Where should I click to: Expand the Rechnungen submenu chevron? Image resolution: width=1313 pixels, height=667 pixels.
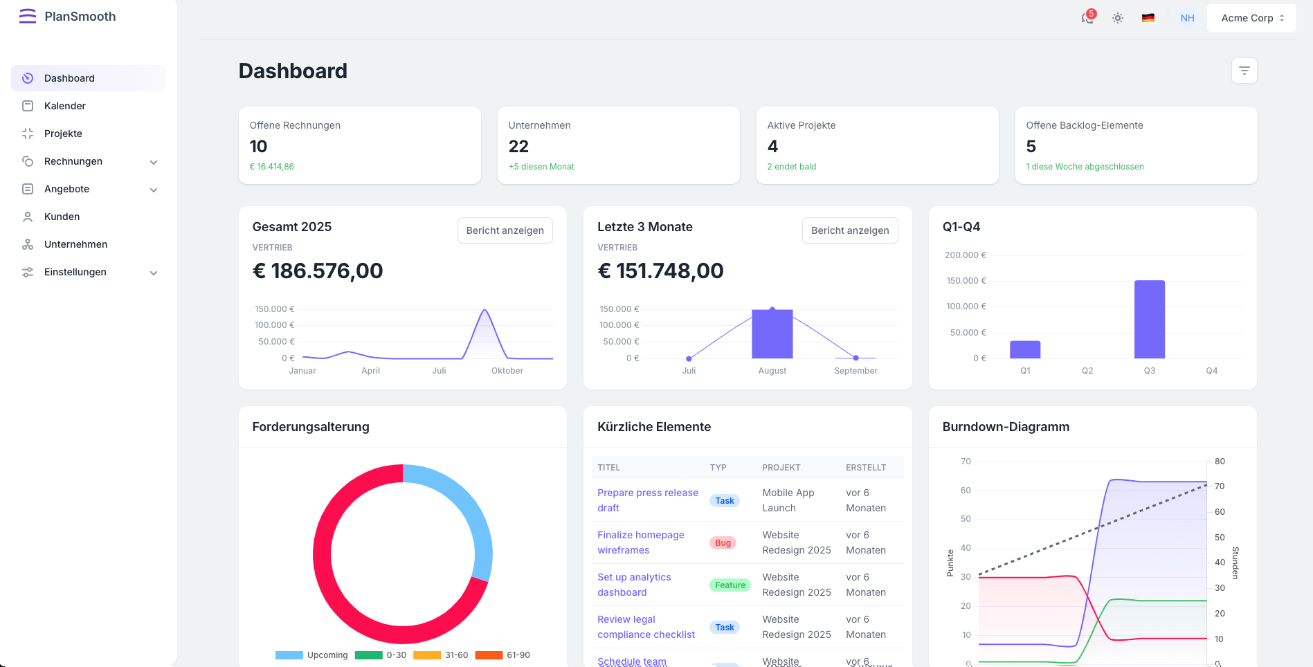pos(154,162)
